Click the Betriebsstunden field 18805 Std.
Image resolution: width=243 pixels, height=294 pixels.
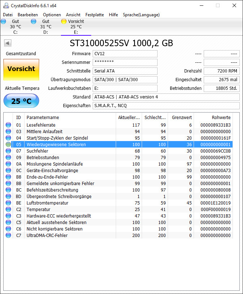tap(222, 88)
